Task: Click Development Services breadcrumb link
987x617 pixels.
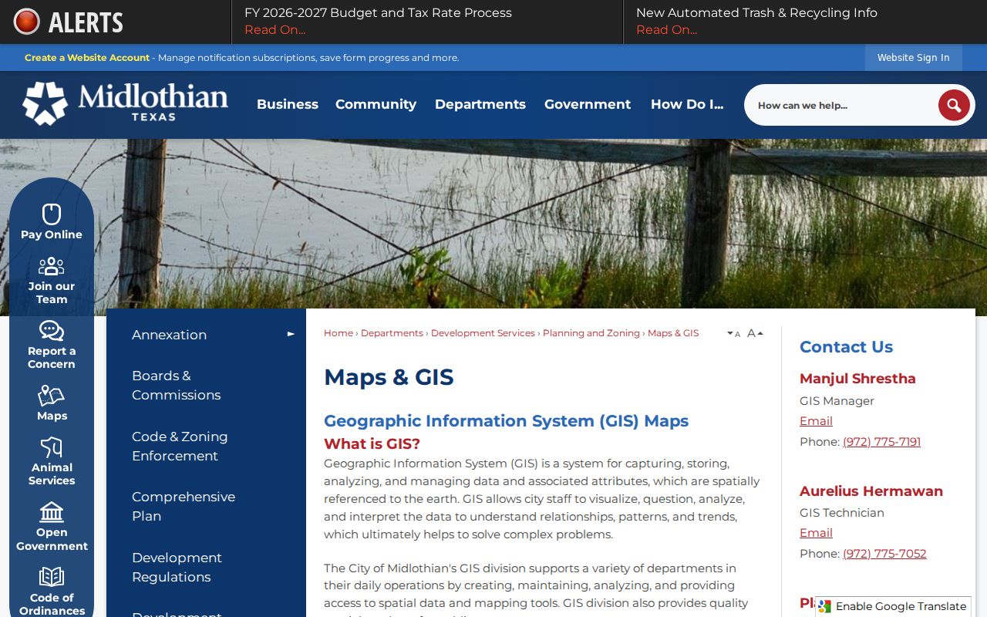Action: tap(483, 333)
